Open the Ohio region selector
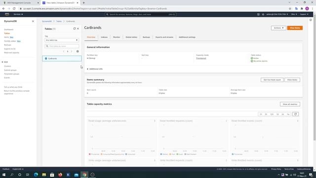 (294, 14)
